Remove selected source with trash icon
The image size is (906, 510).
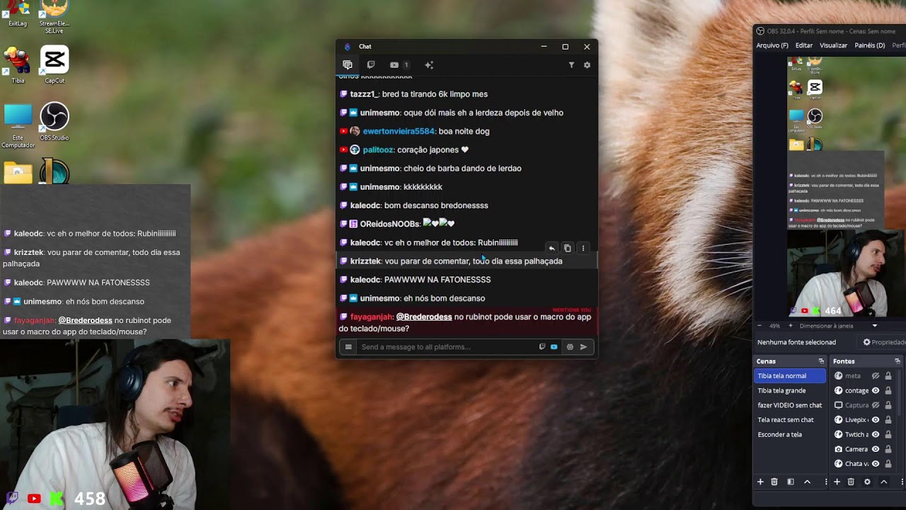(x=851, y=482)
